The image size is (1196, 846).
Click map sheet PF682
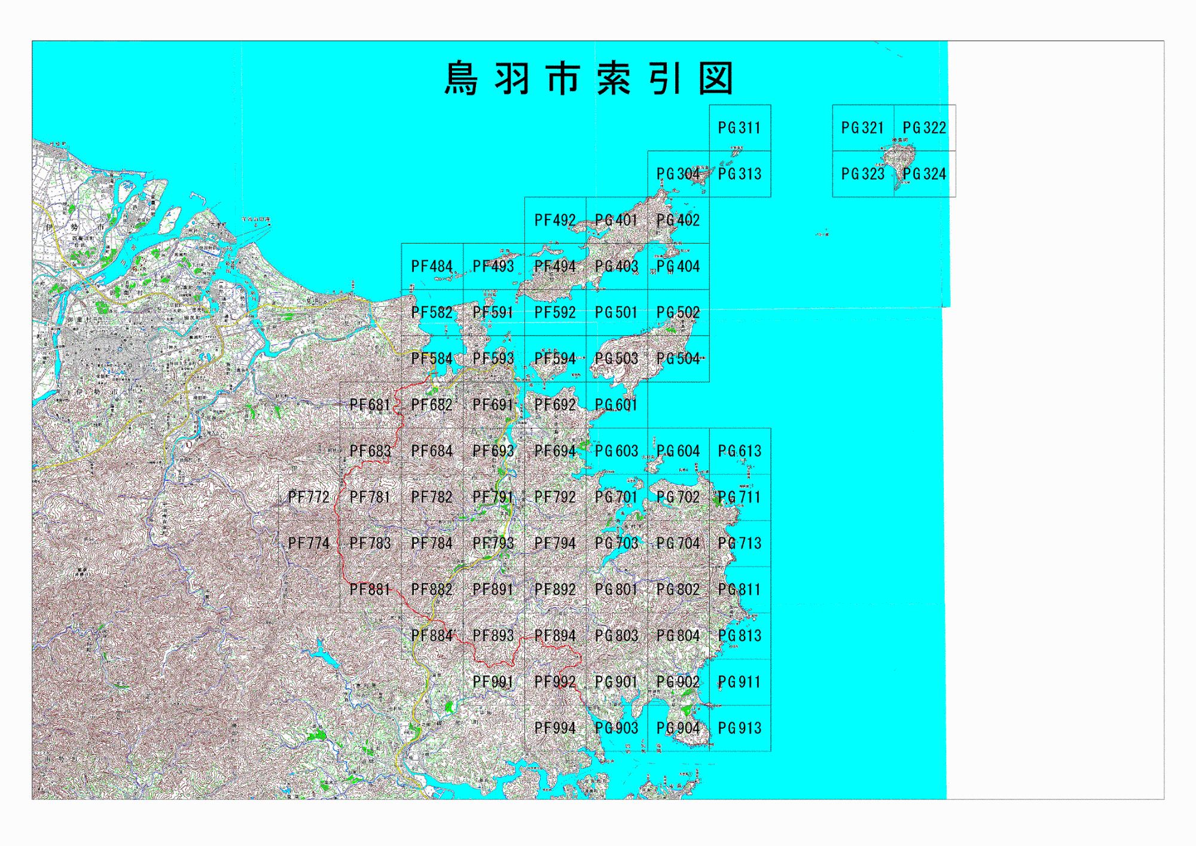point(432,405)
